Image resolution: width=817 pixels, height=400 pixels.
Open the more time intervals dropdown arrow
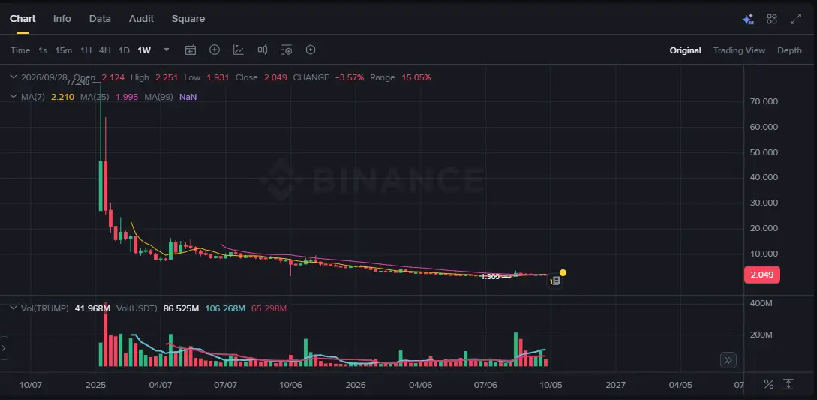point(167,50)
